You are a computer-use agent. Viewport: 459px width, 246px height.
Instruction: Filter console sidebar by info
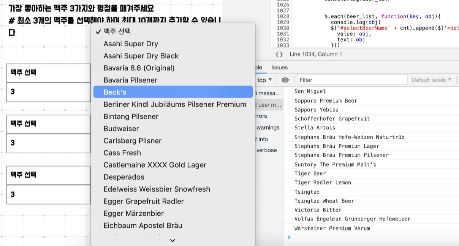pos(268,139)
